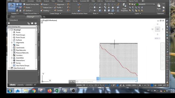Open Firefox from the Windows taskbar

click(x=49, y=91)
